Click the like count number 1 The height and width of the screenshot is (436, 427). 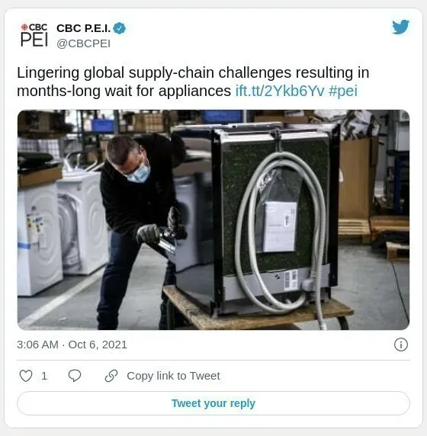[44, 377]
